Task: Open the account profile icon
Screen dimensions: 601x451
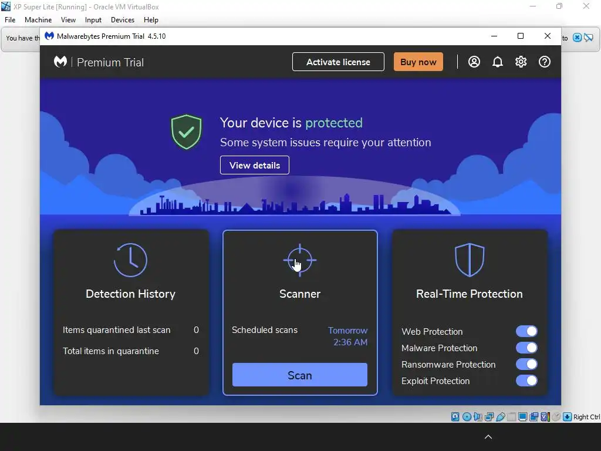Action: coord(474,62)
